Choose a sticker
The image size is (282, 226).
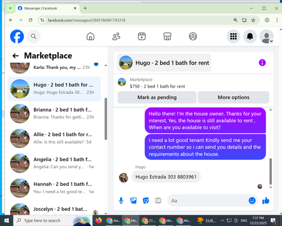pyautogui.click(x=146, y=201)
